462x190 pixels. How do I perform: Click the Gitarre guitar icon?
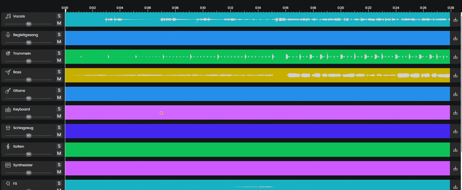[8, 91]
